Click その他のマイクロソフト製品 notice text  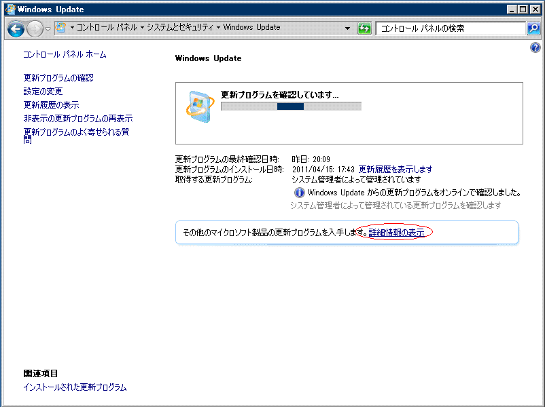coord(275,233)
